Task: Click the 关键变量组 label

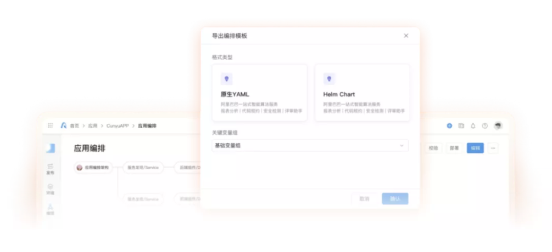Action: point(225,133)
